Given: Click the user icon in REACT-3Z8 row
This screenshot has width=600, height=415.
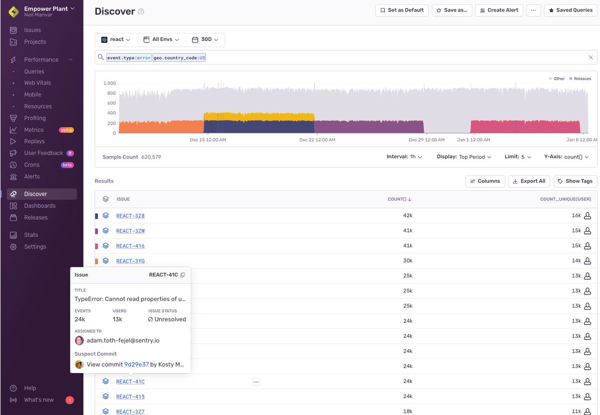Looking at the screenshot, I should pos(587,216).
